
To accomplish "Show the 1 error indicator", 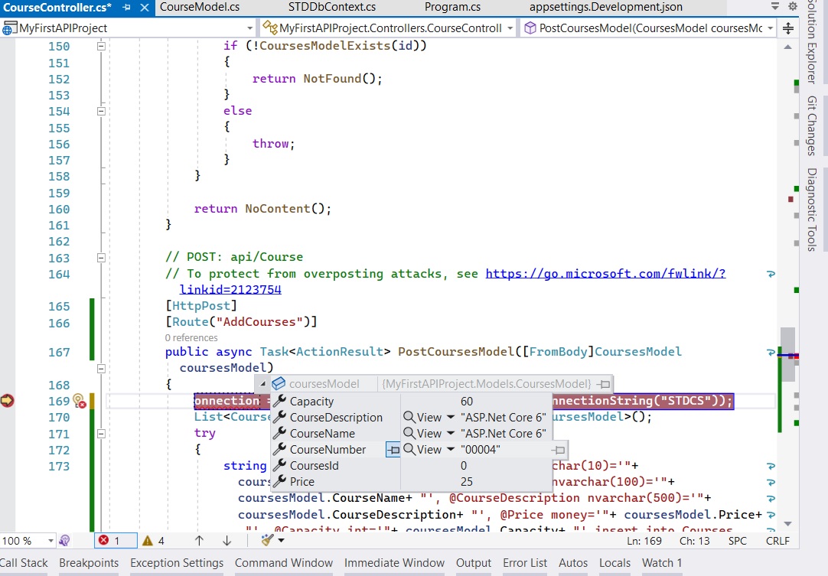I will [115, 541].
